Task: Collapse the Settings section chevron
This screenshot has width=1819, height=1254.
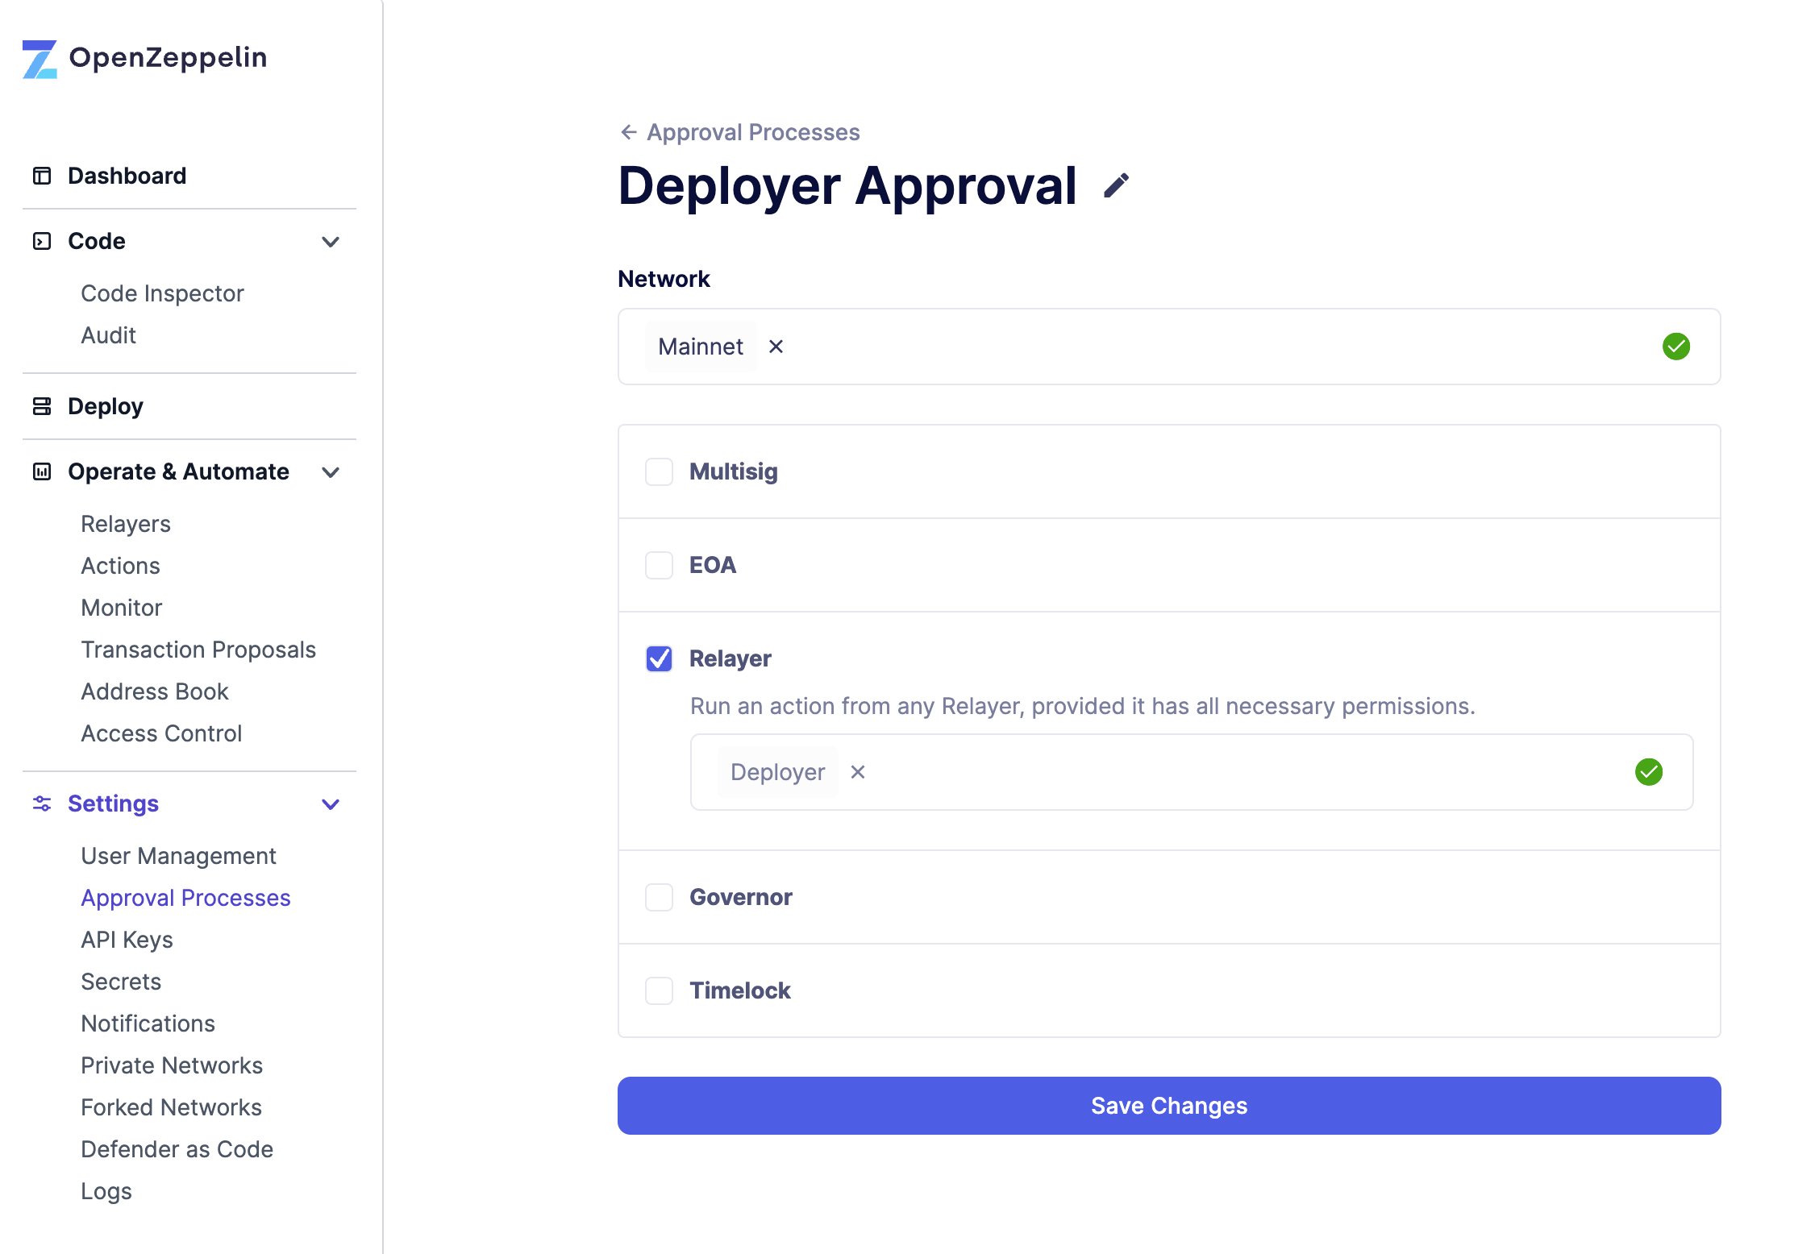Action: 330,803
